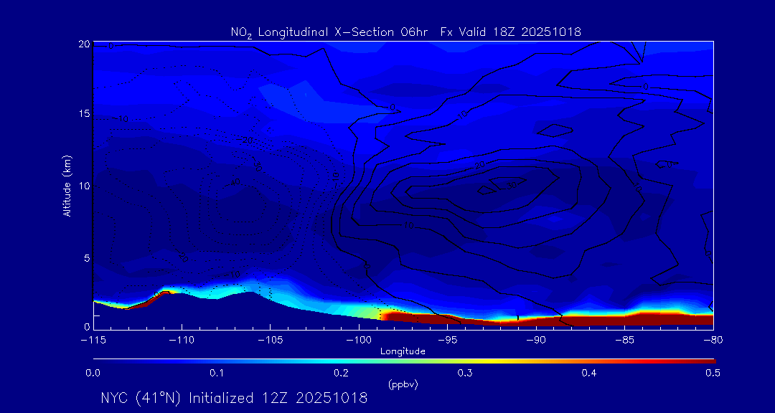775x413 pixels.
Task: Click the 0.3 colorbar label
Action: click(x=465, y=373)
